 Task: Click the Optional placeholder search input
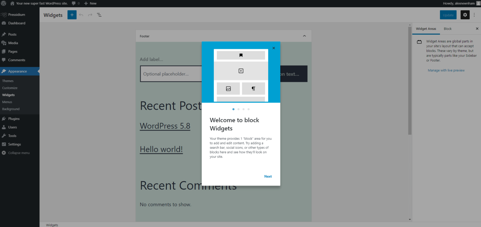click(x=171, y=74)
